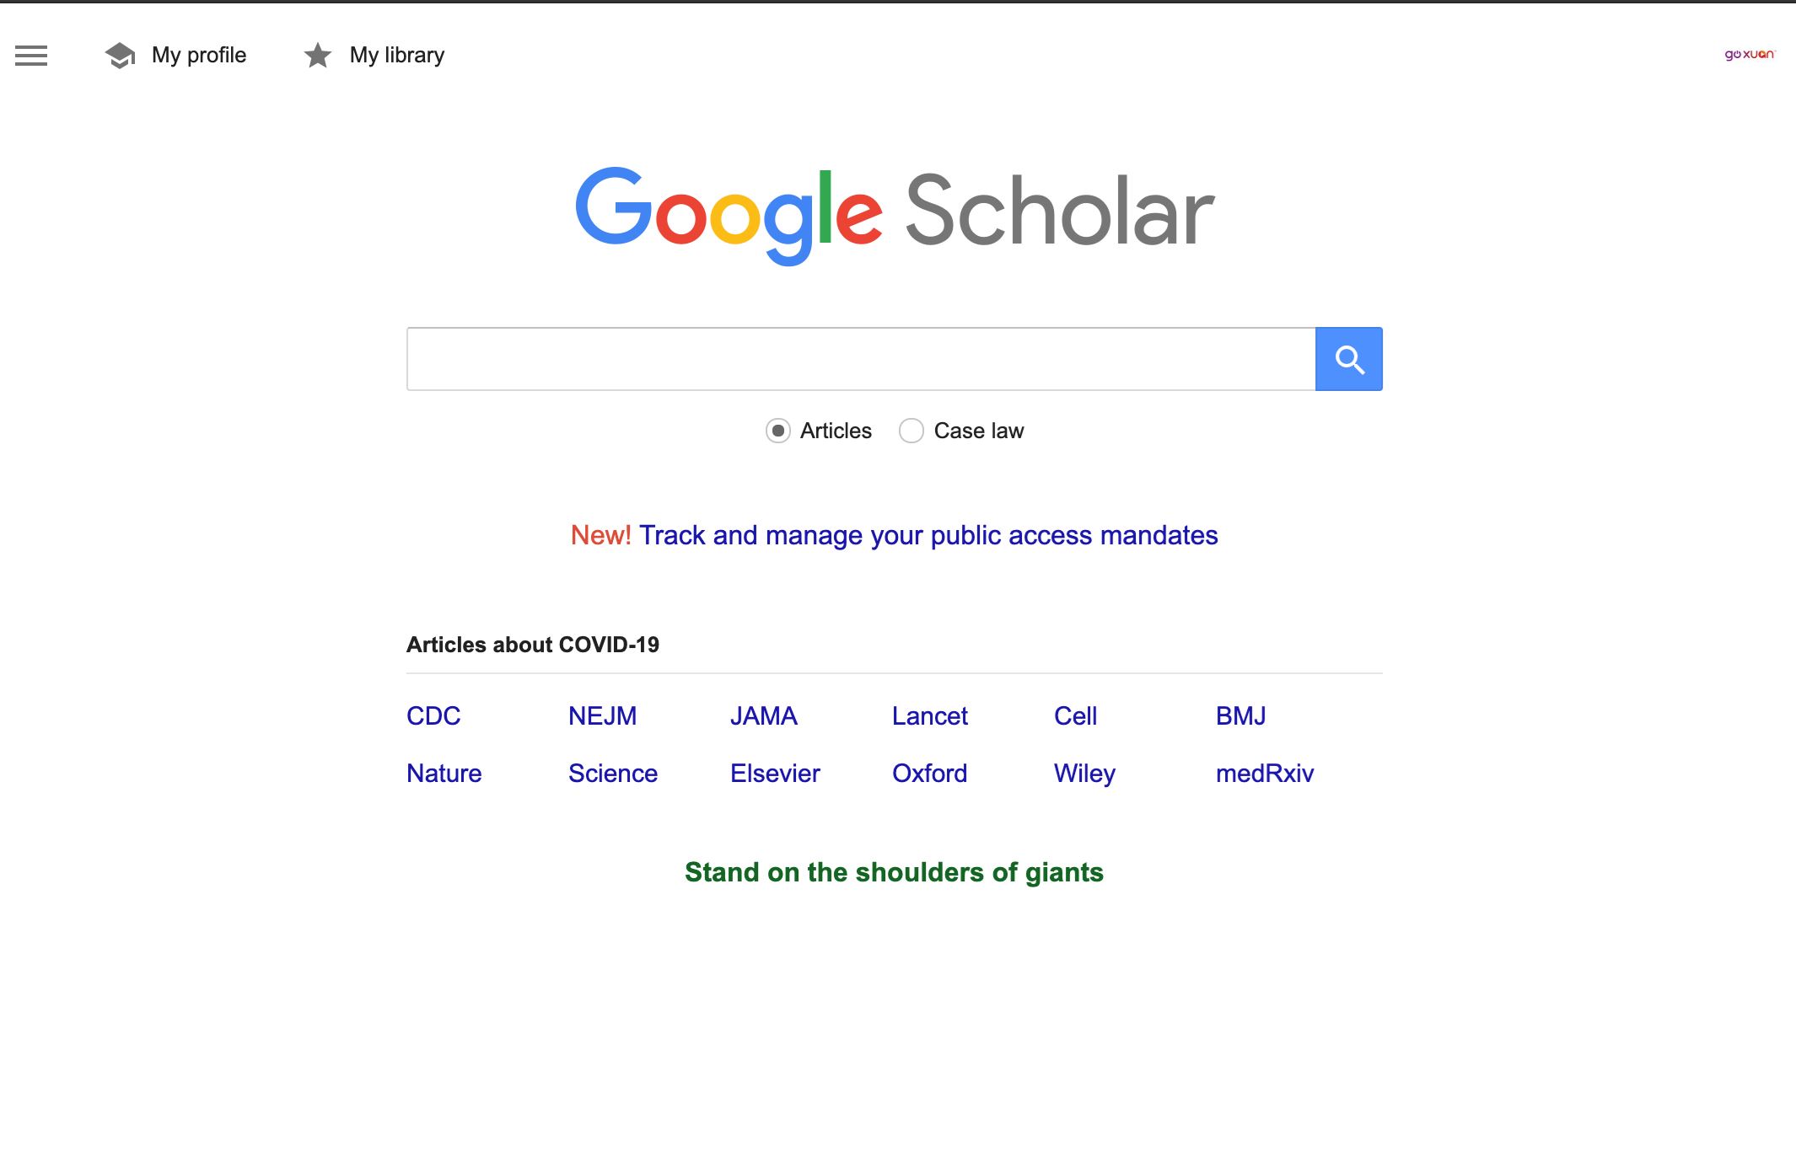Open My profile page
The height and width of the screenshot is (1173, 1796).
(x=199, y=56)
